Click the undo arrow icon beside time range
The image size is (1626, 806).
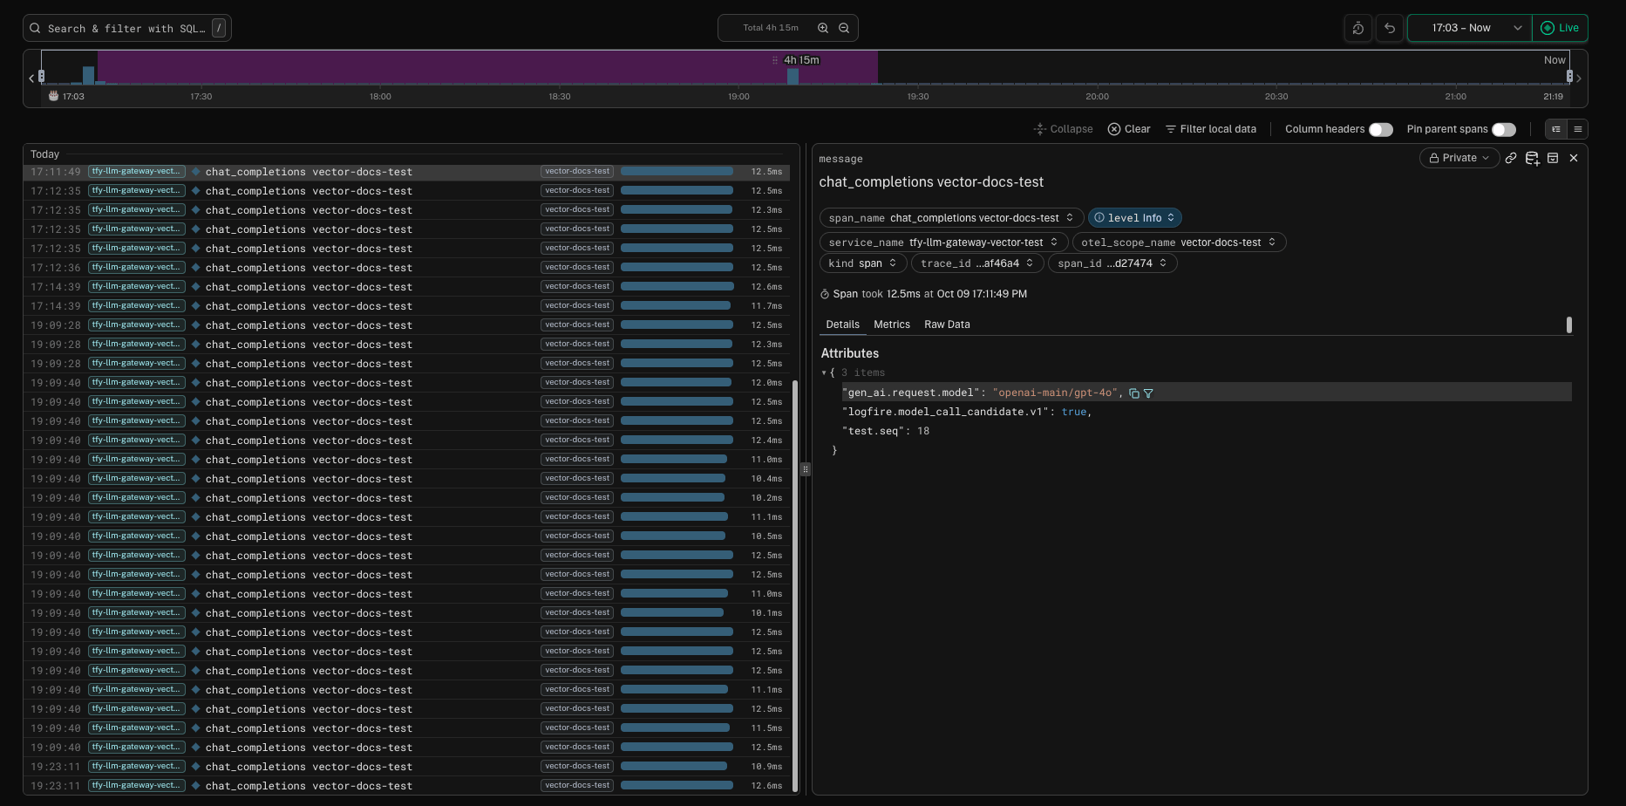(1390, 28)
